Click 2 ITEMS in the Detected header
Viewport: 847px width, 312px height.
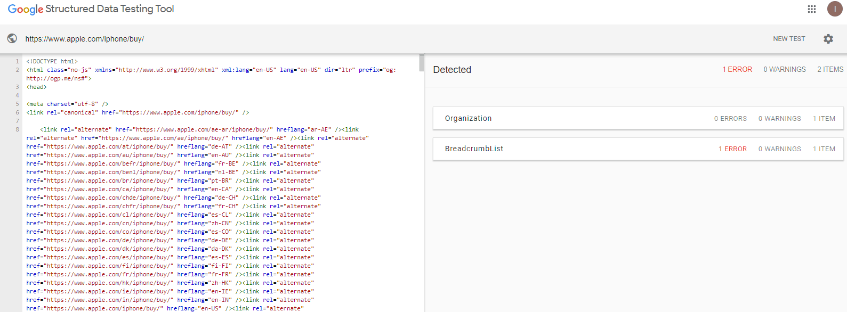[830, 70]
